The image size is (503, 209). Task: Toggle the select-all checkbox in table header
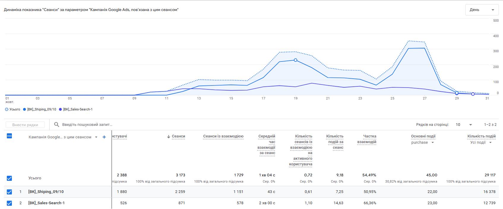click(9, 136)
